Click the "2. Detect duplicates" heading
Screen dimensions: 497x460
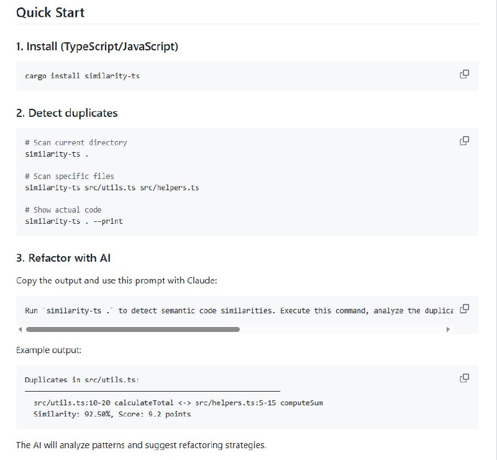67,113
